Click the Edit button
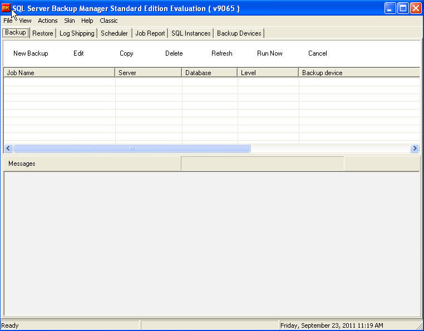Viewport: 424px width, 331px height. coord(78,53)
